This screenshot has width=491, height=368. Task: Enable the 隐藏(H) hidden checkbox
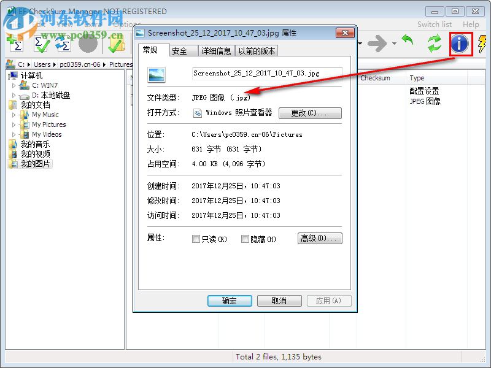tap(245, 239)
